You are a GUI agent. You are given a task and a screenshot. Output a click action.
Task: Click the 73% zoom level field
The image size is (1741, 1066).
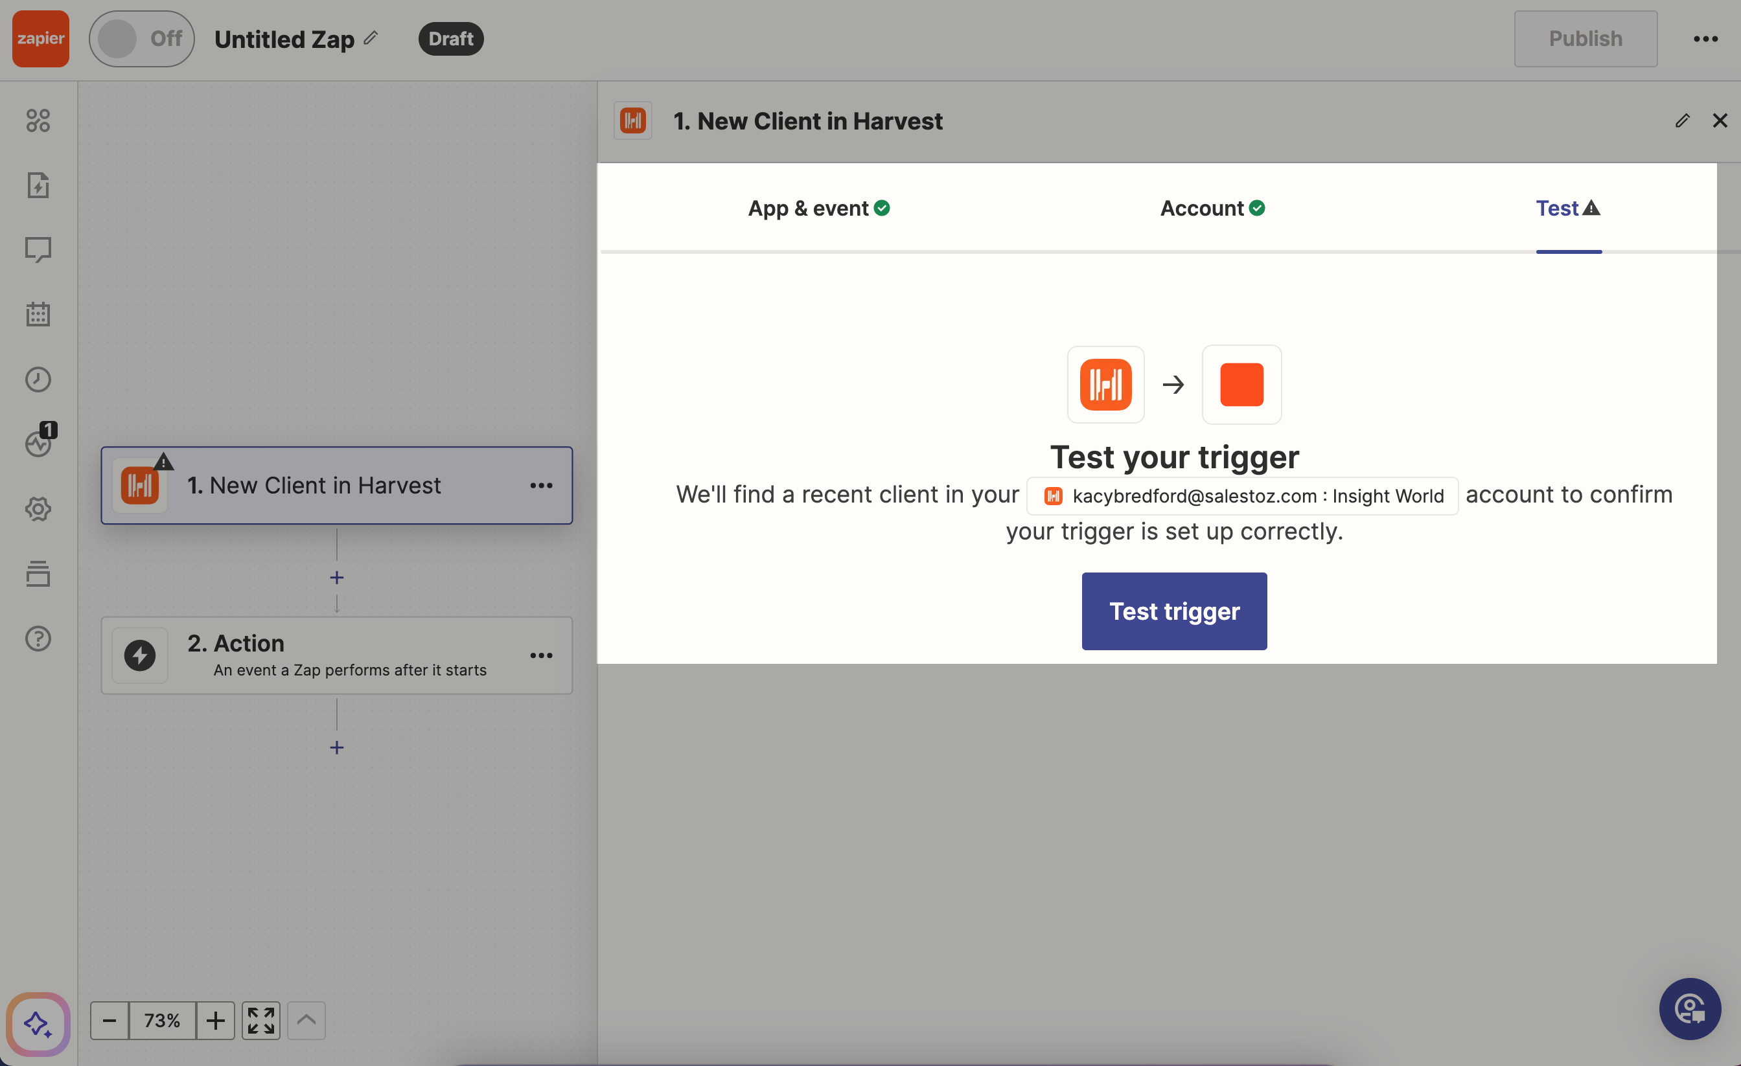click(163, 1021)
